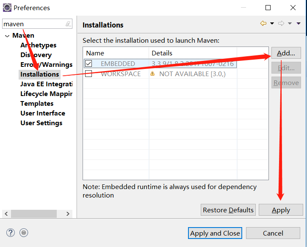Click the Name column header
Screen dimensions: 307x247
click(x=116, y=53)
